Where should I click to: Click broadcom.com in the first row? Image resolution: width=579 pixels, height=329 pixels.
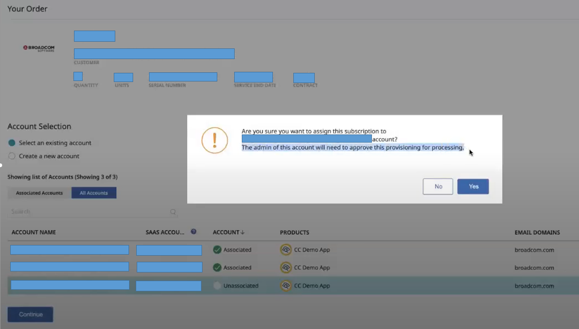[x=534, y=250]
